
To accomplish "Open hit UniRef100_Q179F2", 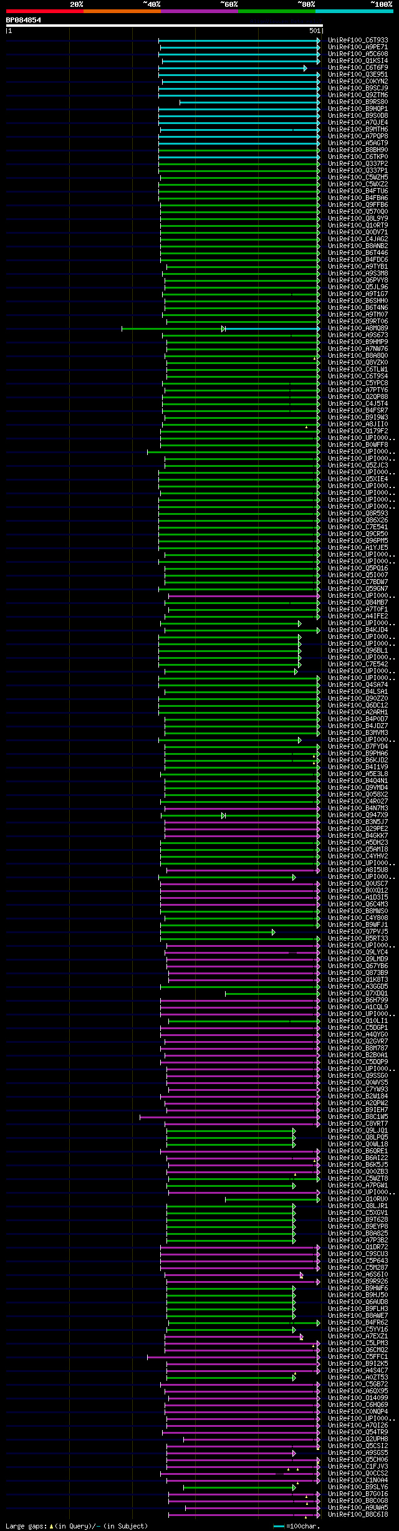I will click(x=358, y=431).
